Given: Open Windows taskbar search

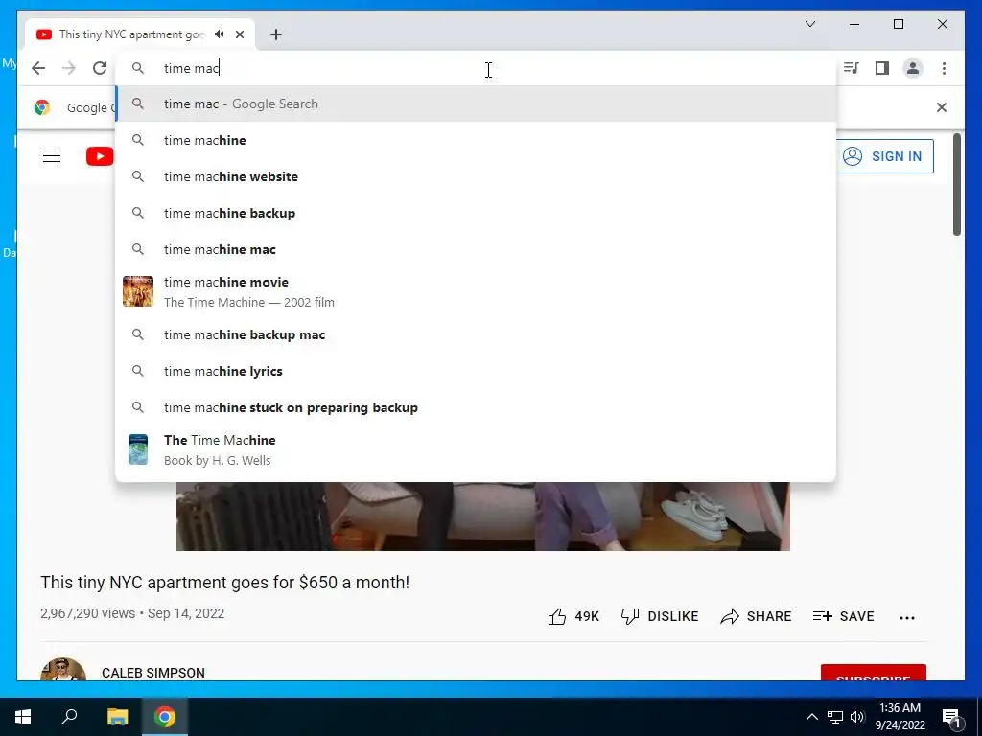Looking at the screenshot, I should click(x=69, y=717).
